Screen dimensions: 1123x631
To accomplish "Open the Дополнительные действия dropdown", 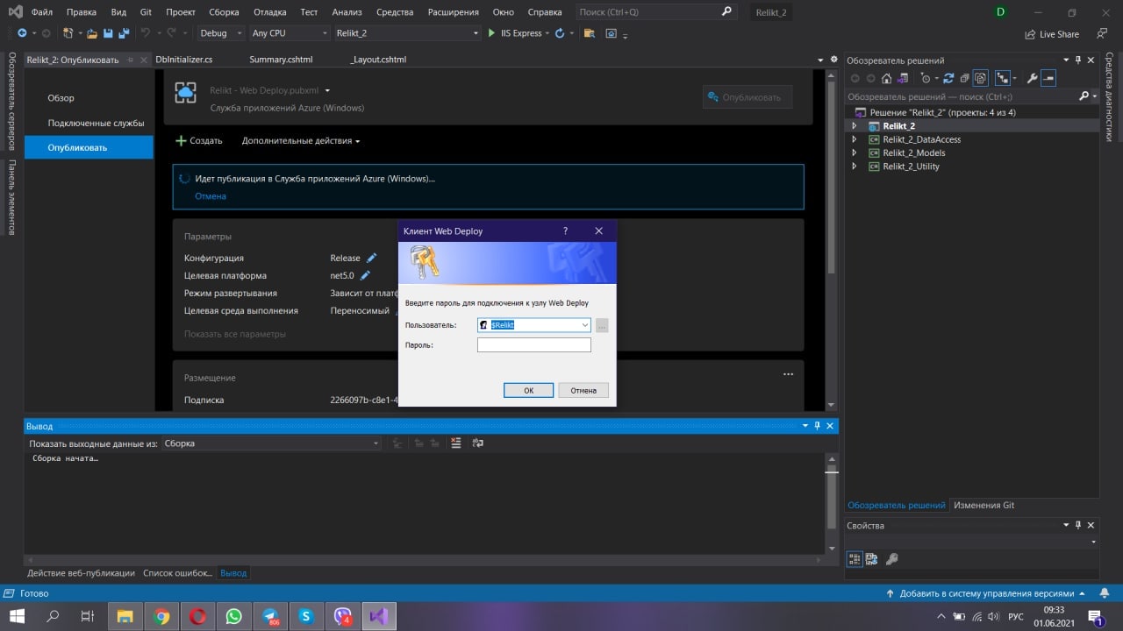I will (x=301, y=141).
